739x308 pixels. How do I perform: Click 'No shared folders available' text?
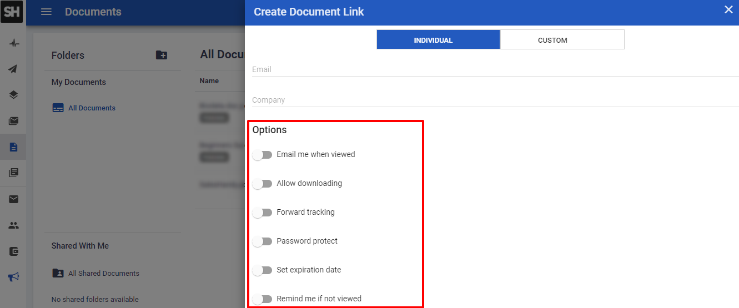(95, 299)
